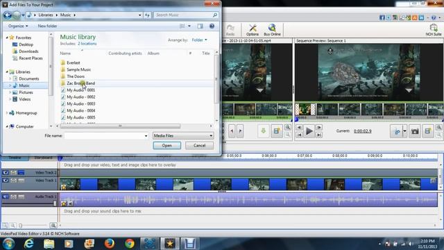Switch to the Timeline tab
Image resolution: width=444 pixels, height=250 pixels.
(x=15, y=158)
